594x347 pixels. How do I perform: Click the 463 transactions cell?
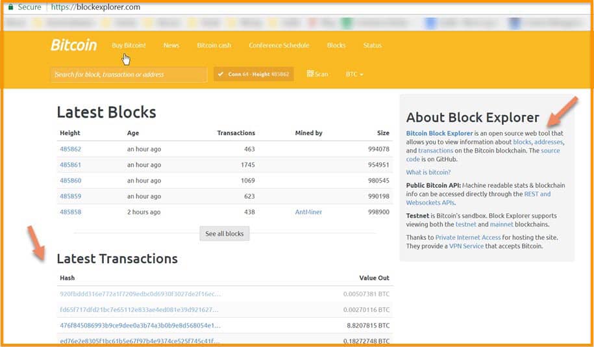(249, 149)
